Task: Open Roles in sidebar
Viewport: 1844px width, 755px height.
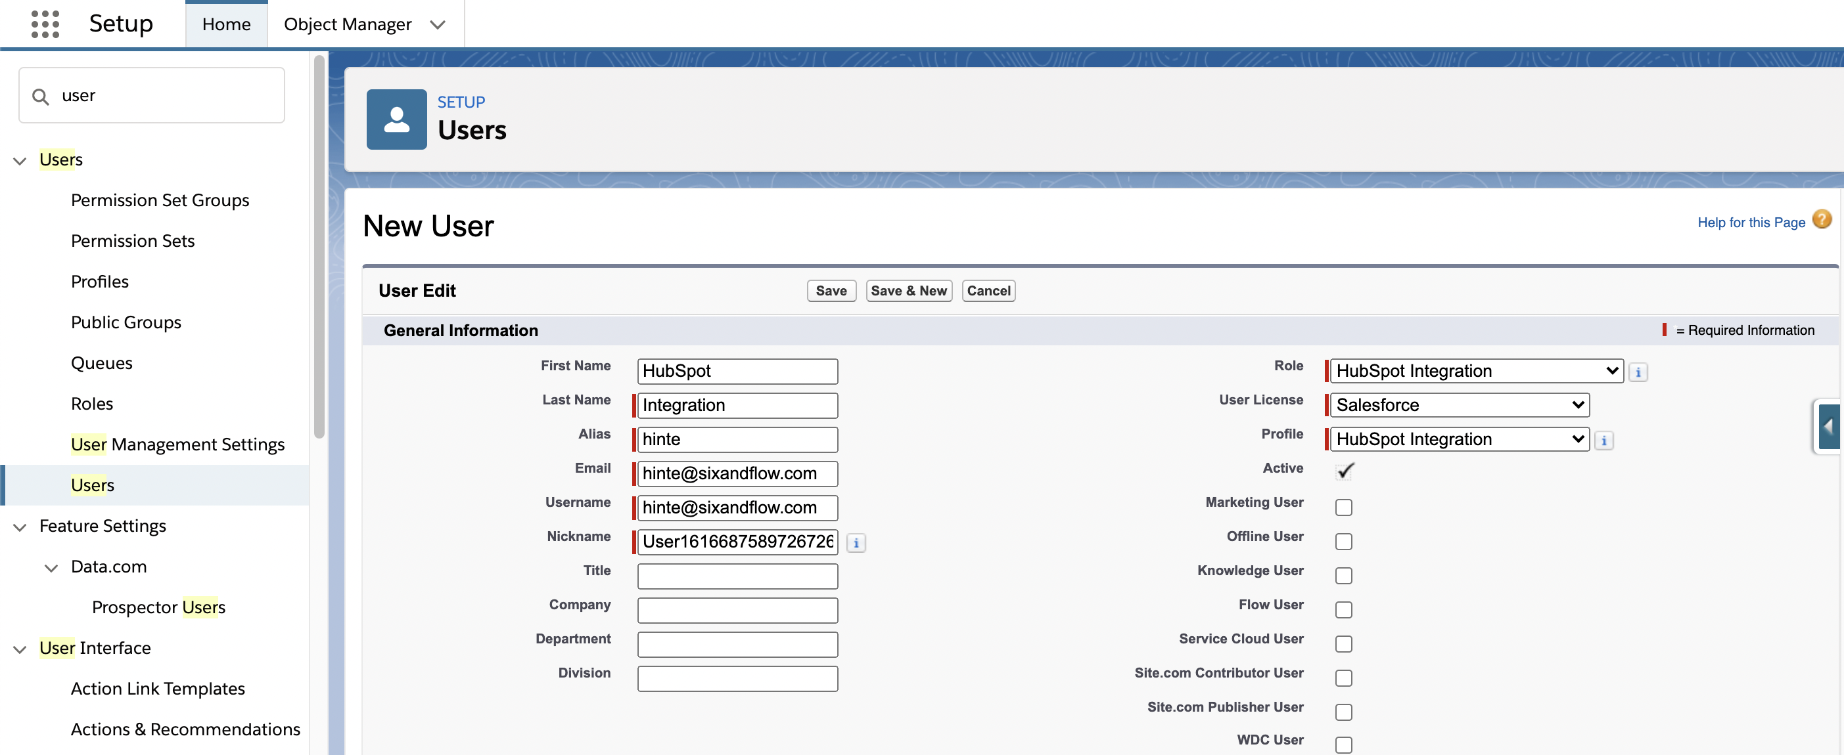Action: [91, 404]
